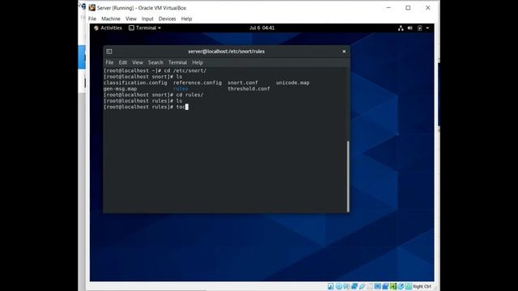This screenshot has height=291, width=518.
Task: Open the VirtualBox File menu
Action: click(92, 19)
